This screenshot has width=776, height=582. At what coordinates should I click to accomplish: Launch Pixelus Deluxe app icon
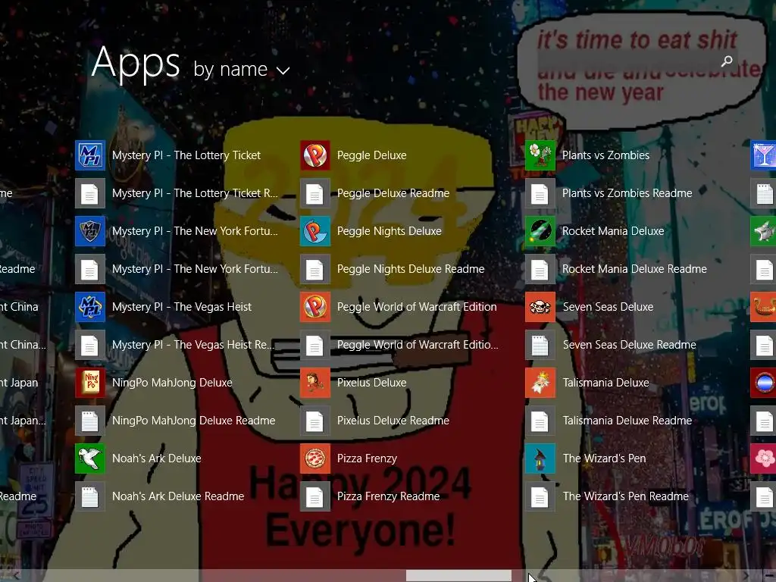(315, 383)
